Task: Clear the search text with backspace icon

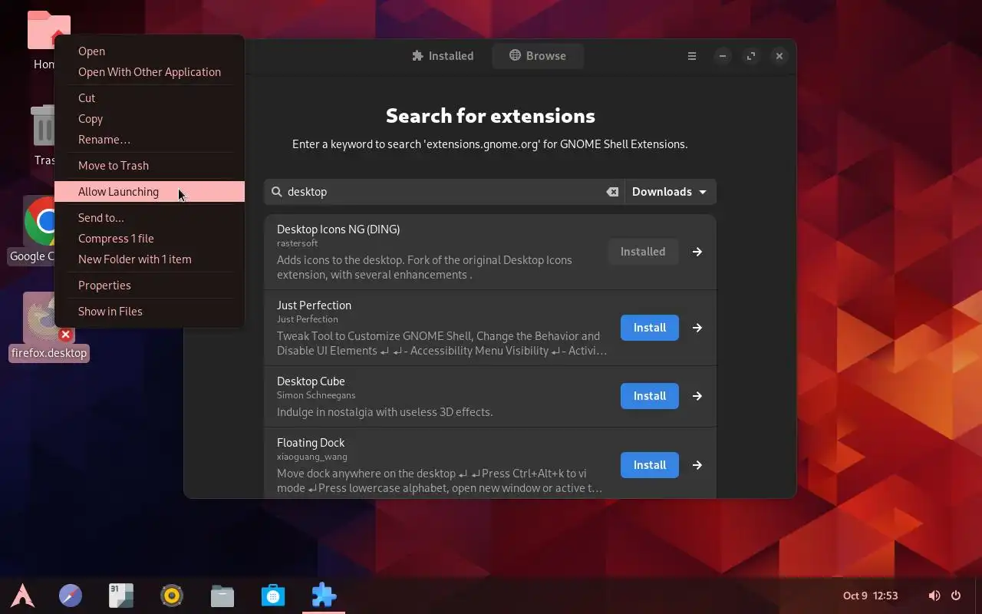Action: [x=612, y=192]
